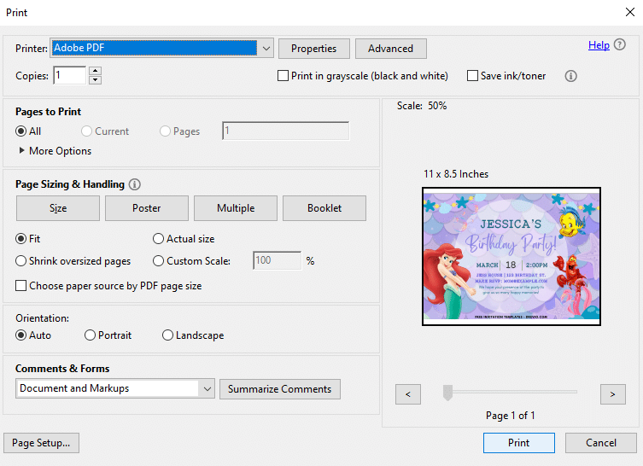This screenshot has height=466, width=643.
Task: Open Page Setup dialog
Action: point(42,443)
